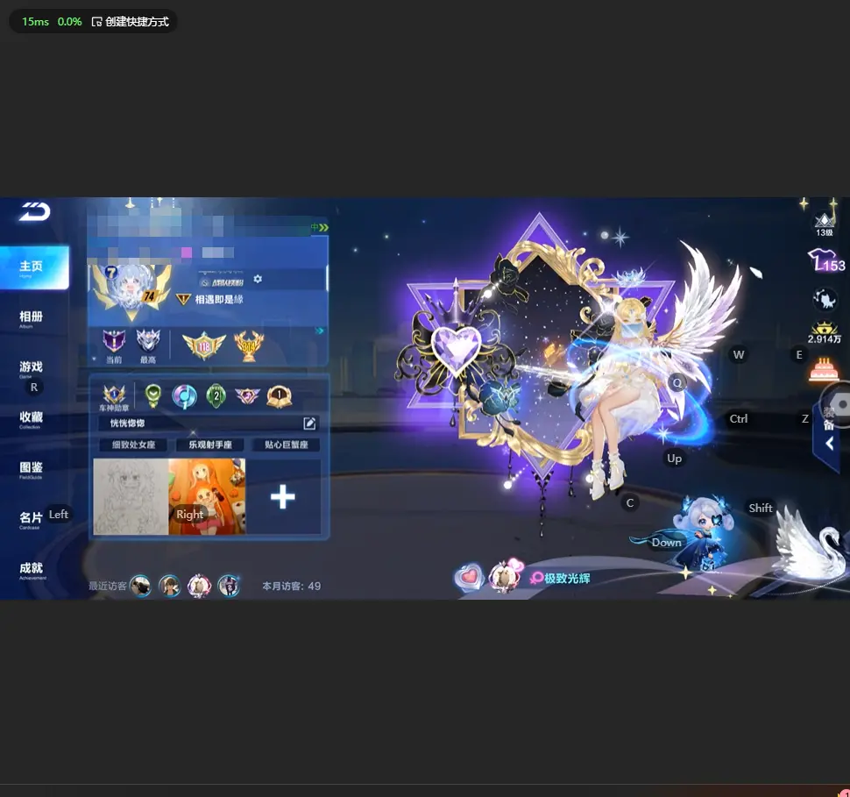Switch to the 相册 Album tab
850x797 pixels.
[x=31, y=318]
